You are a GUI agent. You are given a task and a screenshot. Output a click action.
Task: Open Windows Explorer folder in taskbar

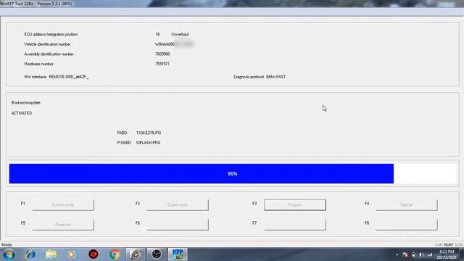51,254
